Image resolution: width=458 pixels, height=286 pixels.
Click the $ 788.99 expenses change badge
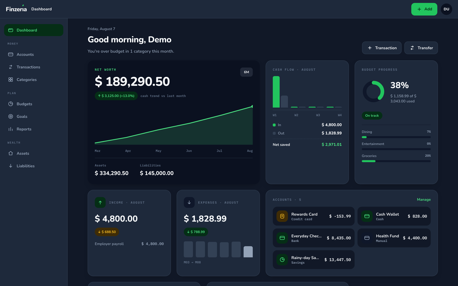[x=196, y=232]
